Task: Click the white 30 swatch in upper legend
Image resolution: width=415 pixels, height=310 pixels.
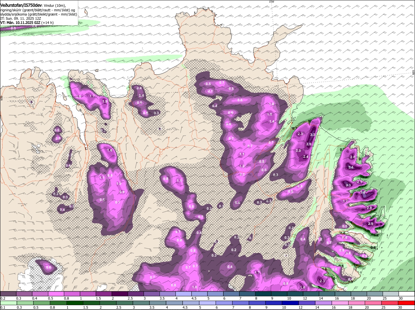Action: [407, 294]
